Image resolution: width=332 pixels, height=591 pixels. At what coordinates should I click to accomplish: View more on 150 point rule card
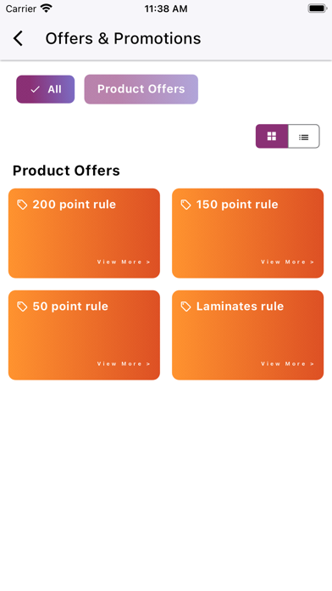[288, 262]
